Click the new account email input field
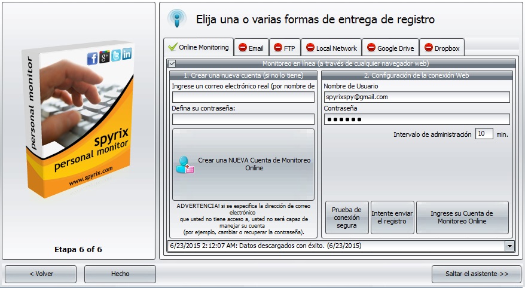The image size is (525, 288). (x=243, y=97)
